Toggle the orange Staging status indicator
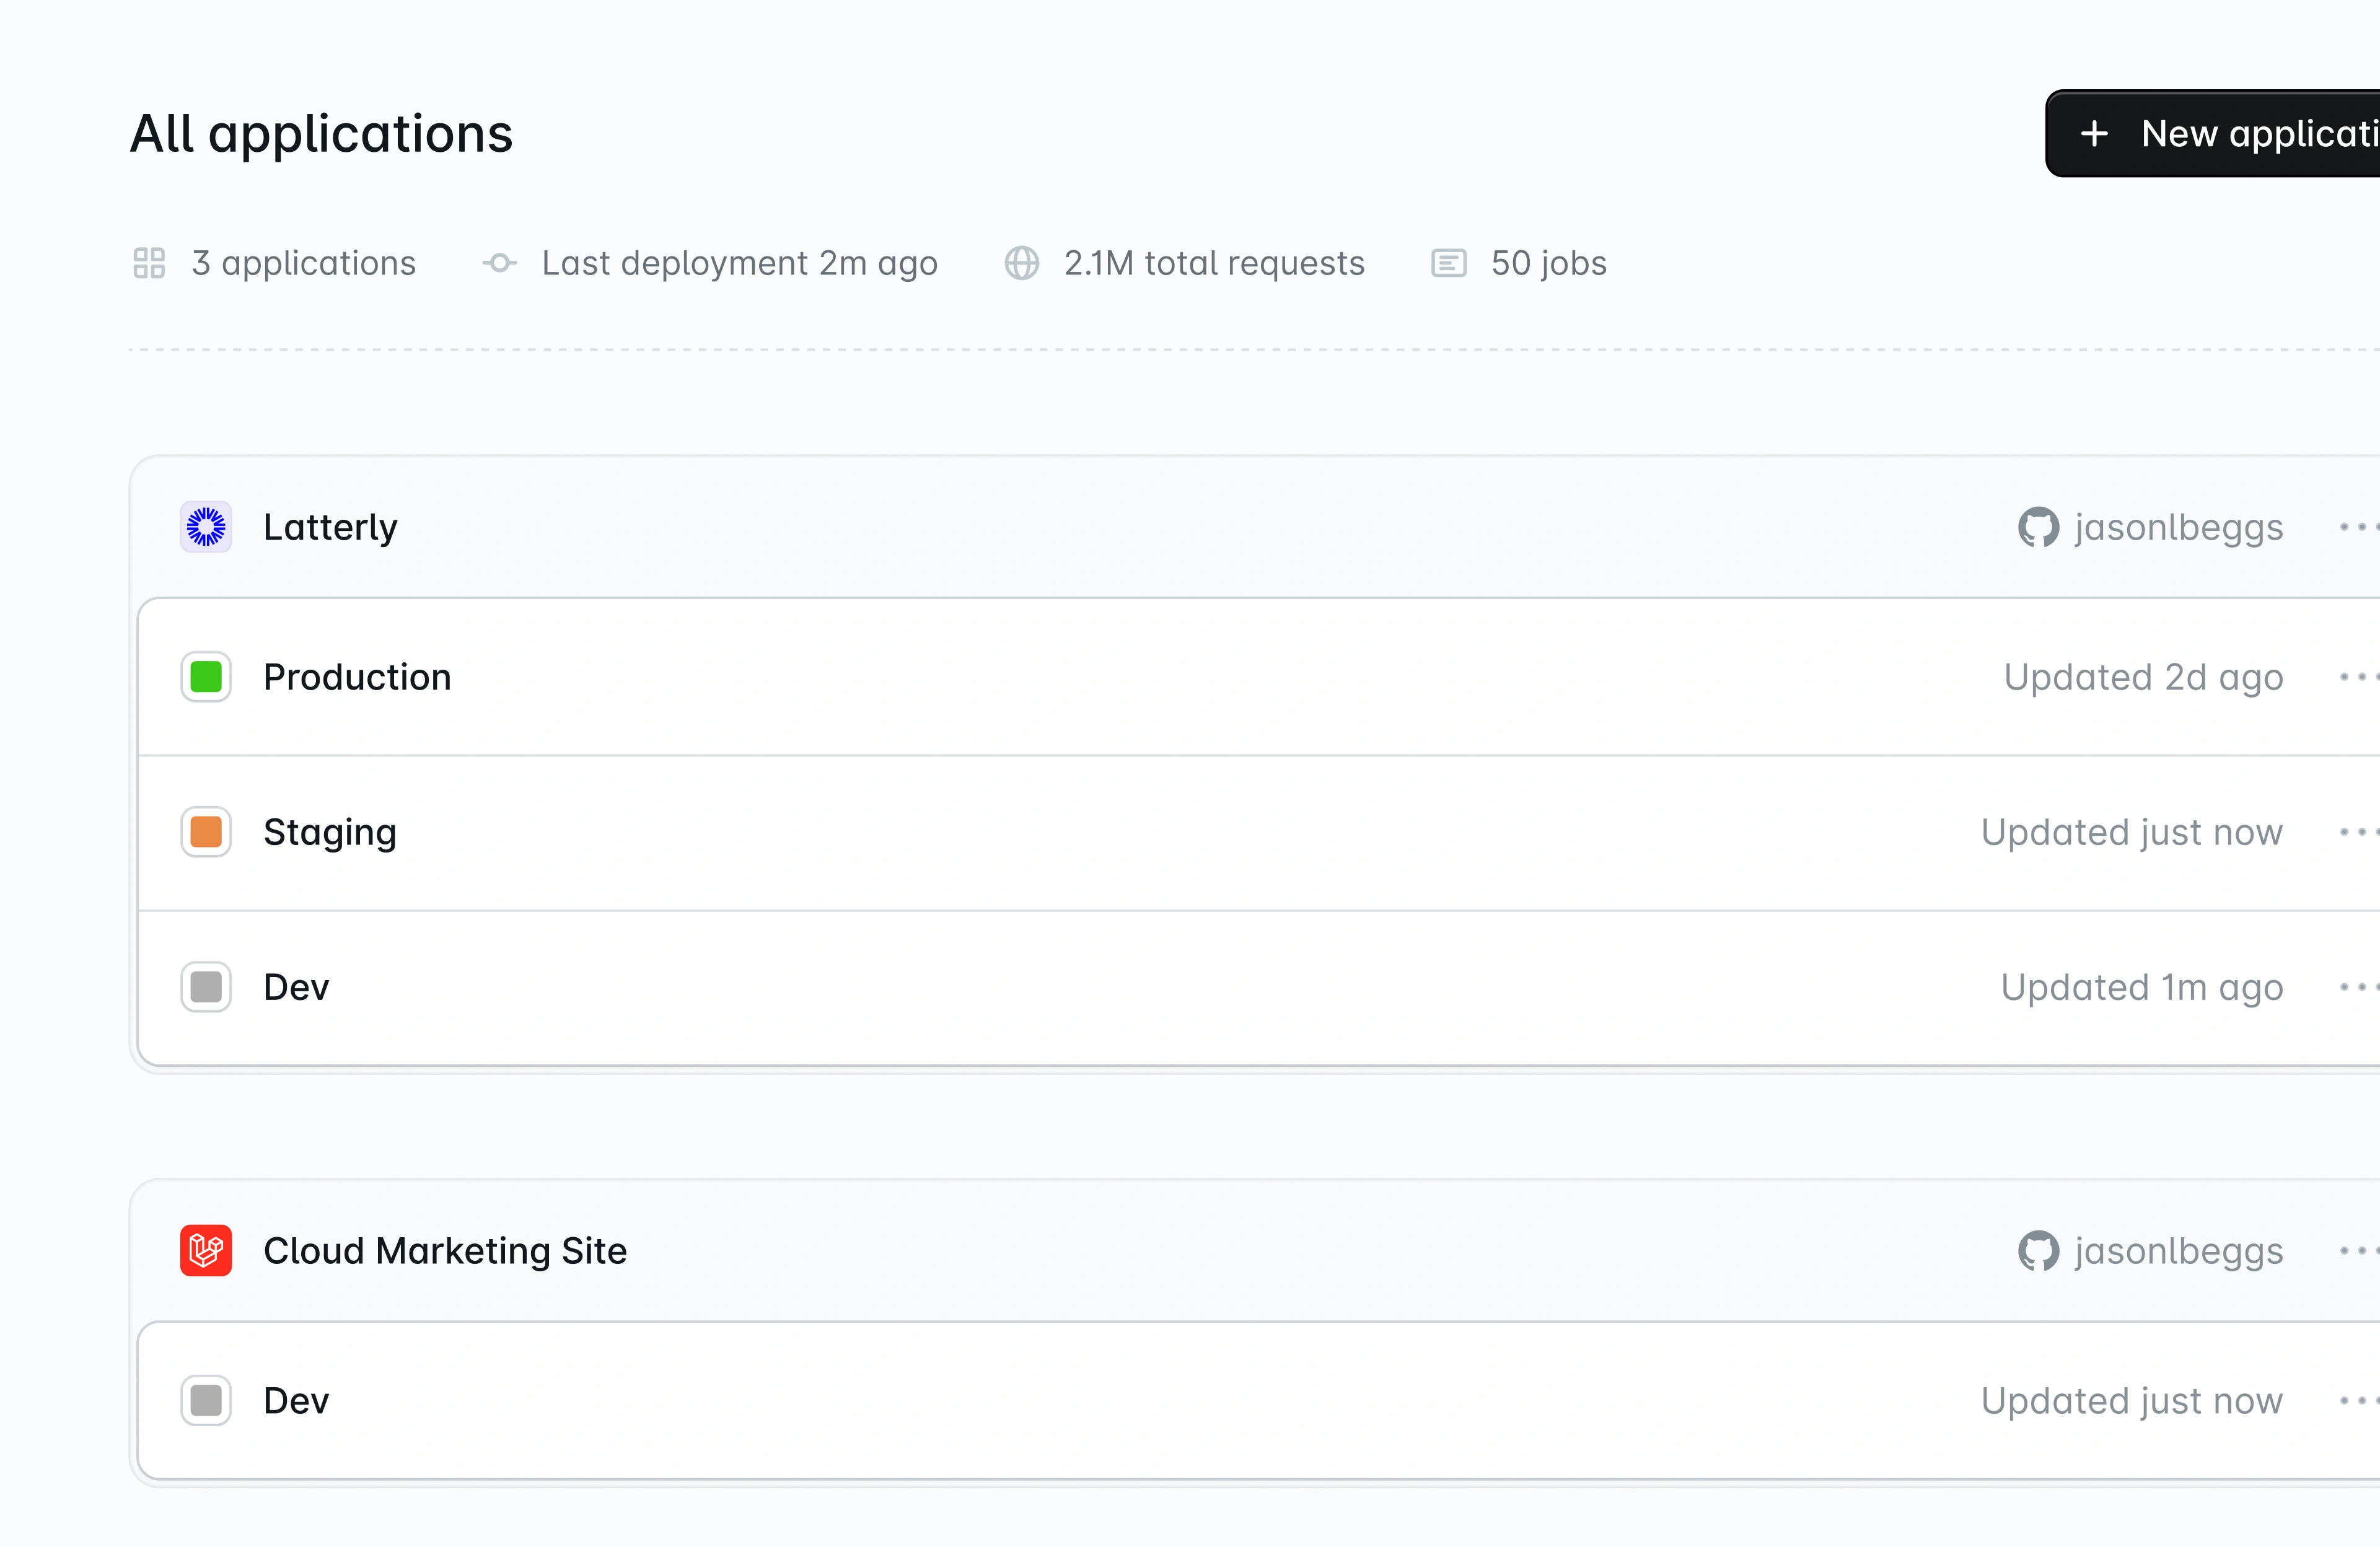2380x1547 pixels. [x=206, y=832]
